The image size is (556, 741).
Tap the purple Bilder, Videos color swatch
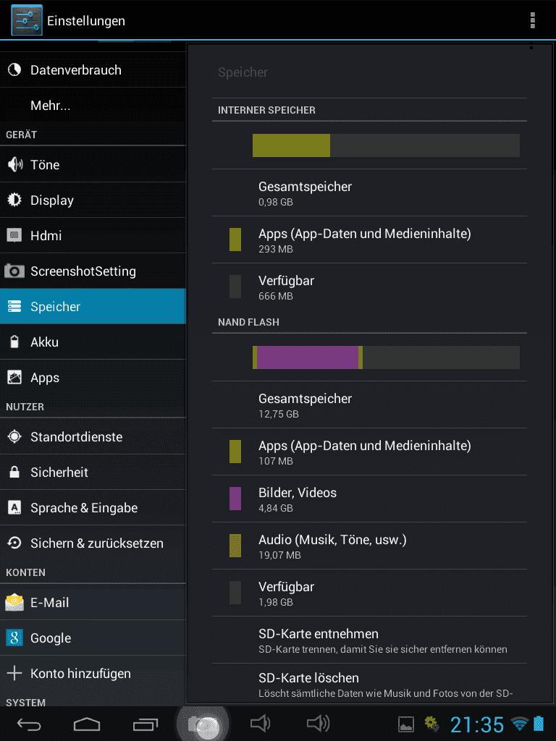(x=235, y=499)
